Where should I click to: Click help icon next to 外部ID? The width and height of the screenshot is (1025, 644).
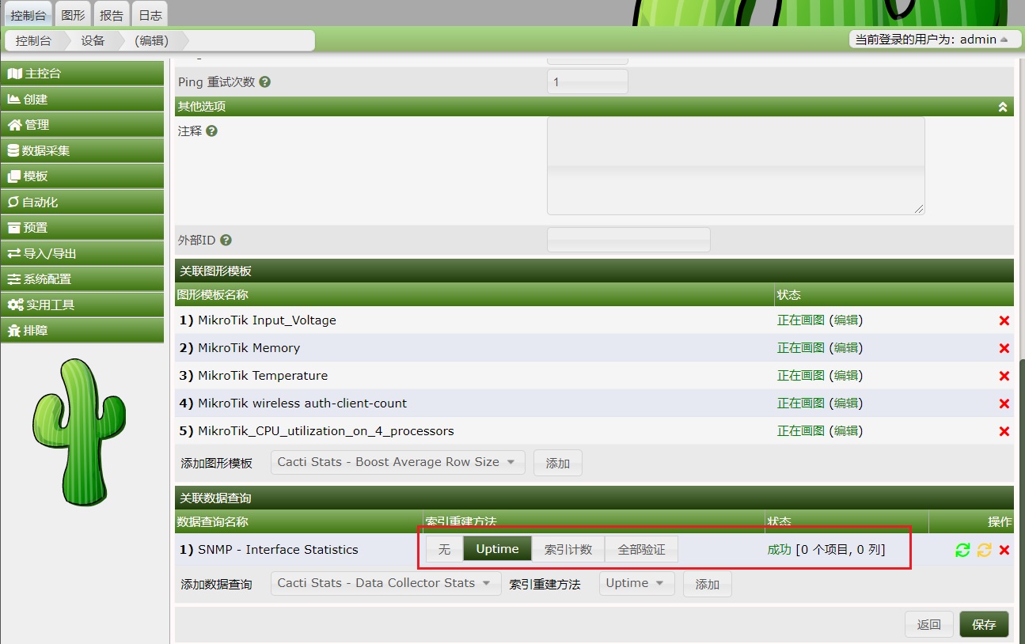click(226, 241)
